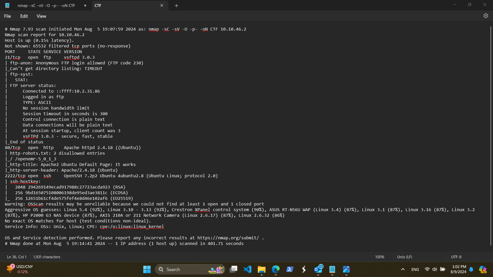Image resolution: width=493 pixels, height=277 pixels.
Task: Click the 1,931 characters count
Action: [x=47, y=257]
